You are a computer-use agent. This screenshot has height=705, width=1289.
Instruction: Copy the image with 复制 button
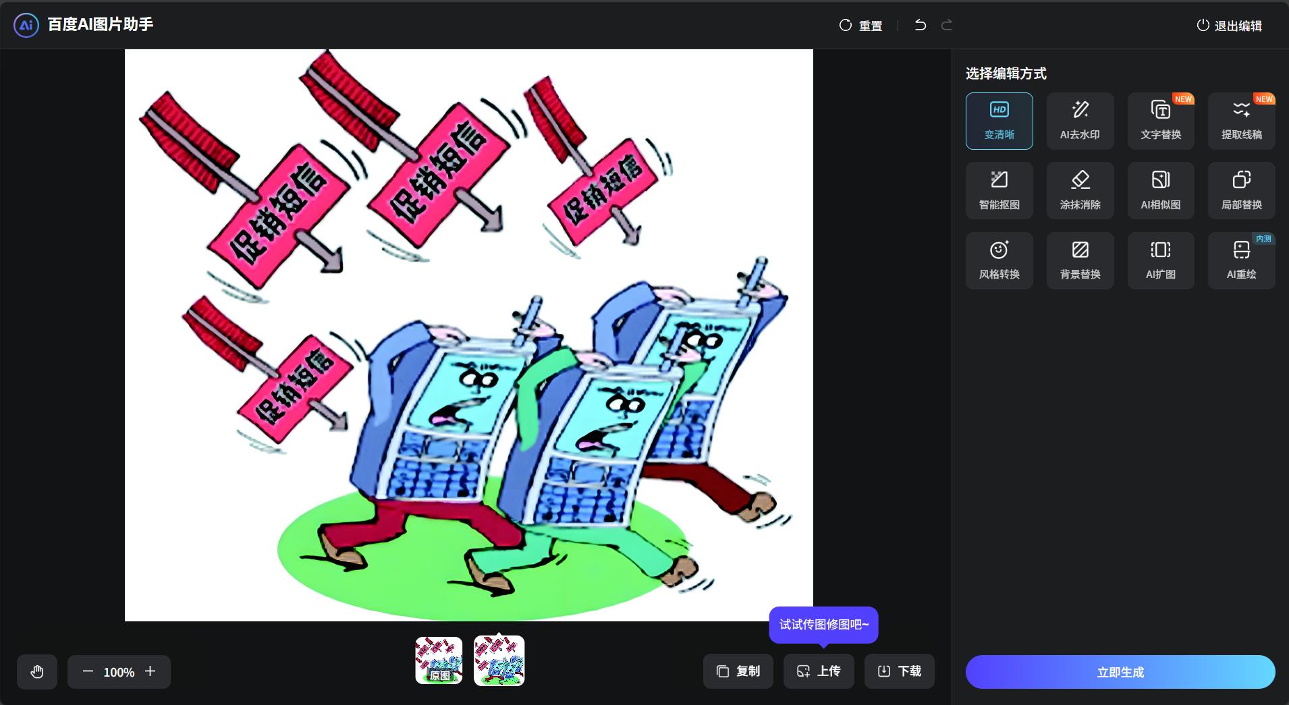click(738, 671)
